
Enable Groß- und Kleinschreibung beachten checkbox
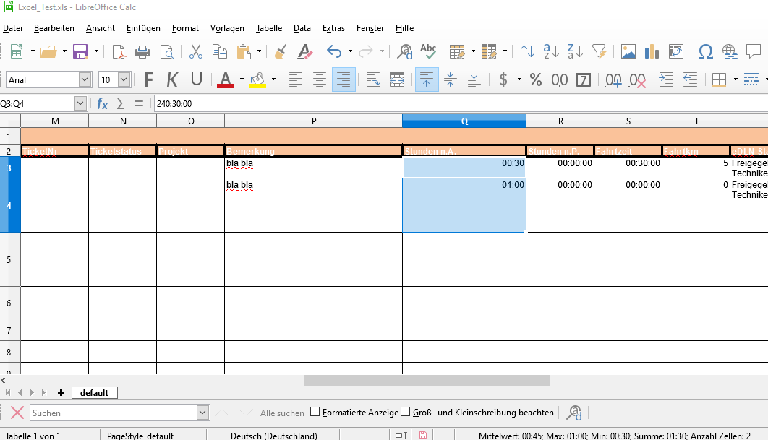click(406, 412)
